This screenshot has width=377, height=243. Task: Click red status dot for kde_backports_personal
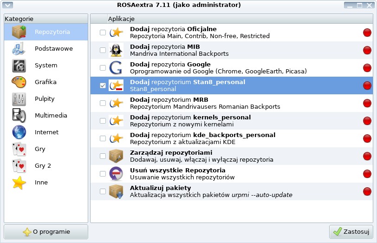coord(367,138)
